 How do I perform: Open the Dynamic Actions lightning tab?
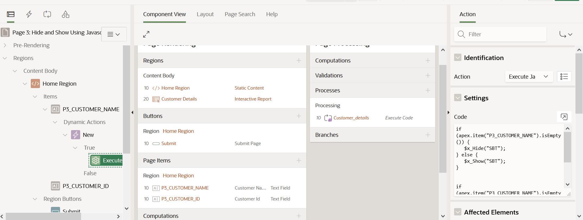(x=29, y=14)
